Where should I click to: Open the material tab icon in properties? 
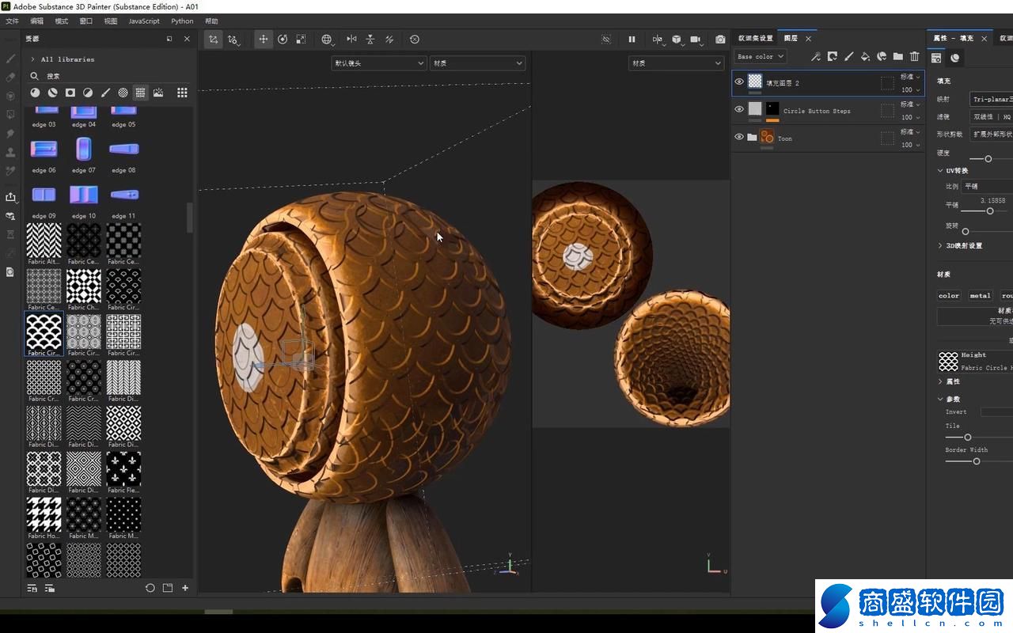[955, 57]
